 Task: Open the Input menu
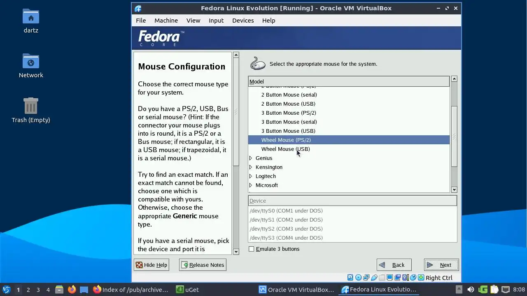click(216, 21)
